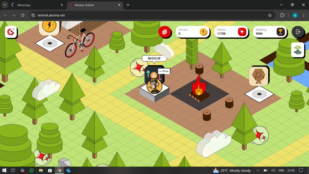309x174 pixels.
Task: Click the dartboard badge icon near the fireplace
Action: coord(259,76)
